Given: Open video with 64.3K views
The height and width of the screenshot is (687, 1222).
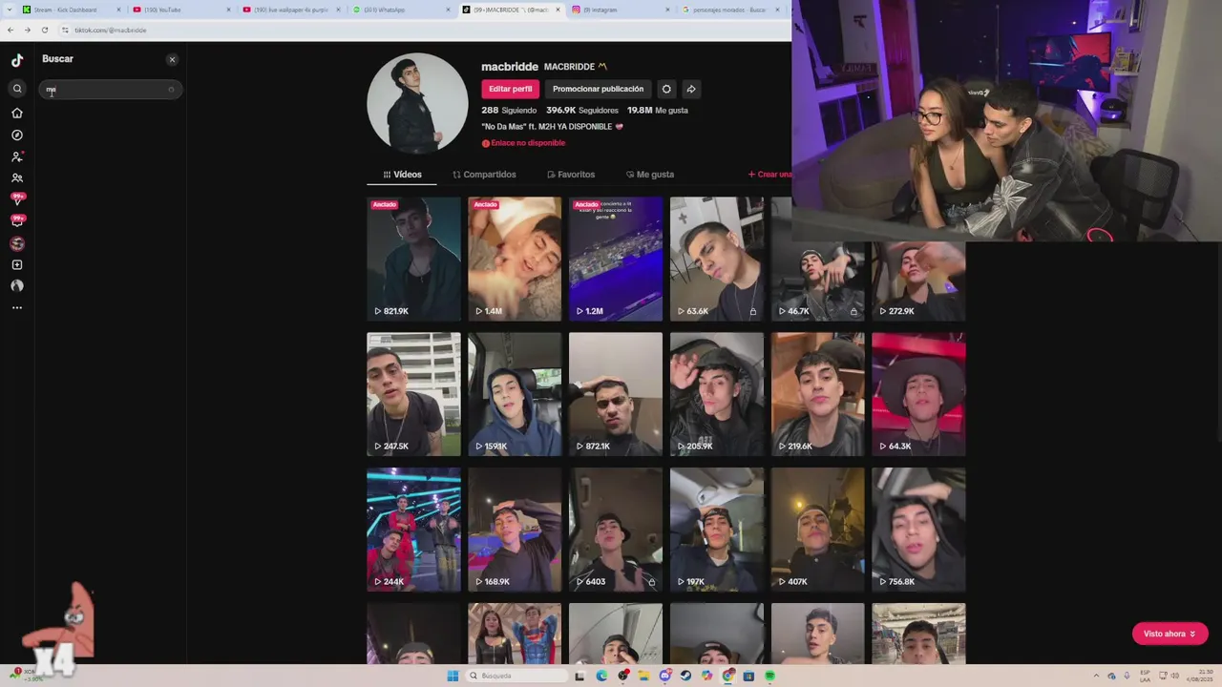Looking at the screenshot, I should [x=918, y=394].
